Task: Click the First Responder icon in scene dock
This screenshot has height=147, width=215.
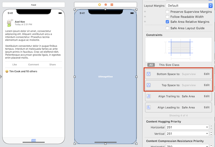Action: click(105, 5)
